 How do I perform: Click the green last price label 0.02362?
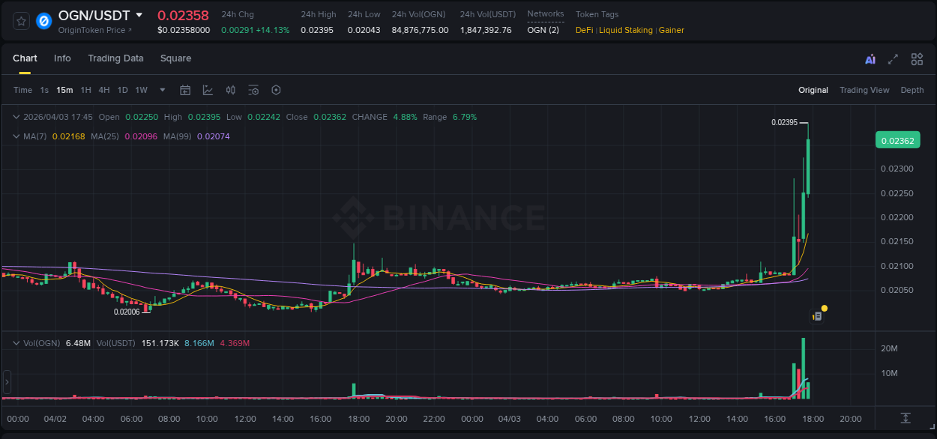897,140
